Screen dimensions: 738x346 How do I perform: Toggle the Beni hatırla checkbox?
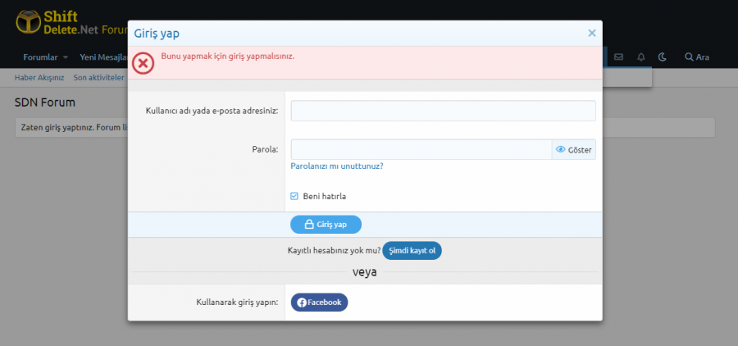294,196
